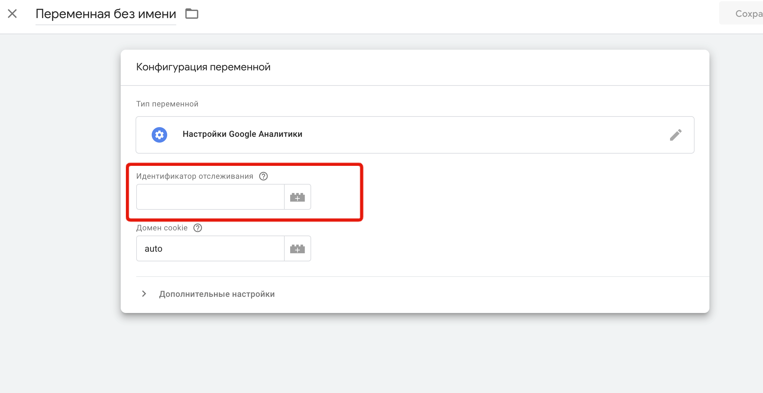Open help icon next to 'Домен cookie'
The height and width of the screenshot is (393, 763).
point(198,228)
